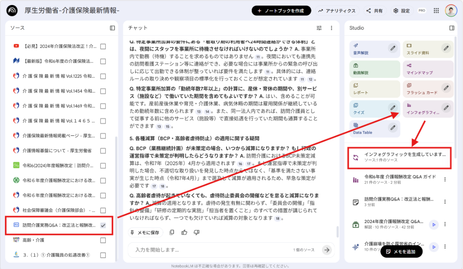Open 令和6年度 介護報酬改定 Q&A ガイド infographic
Image resolution: width=463 pixels, height=269 pixels.
click(x=400, y=179)
